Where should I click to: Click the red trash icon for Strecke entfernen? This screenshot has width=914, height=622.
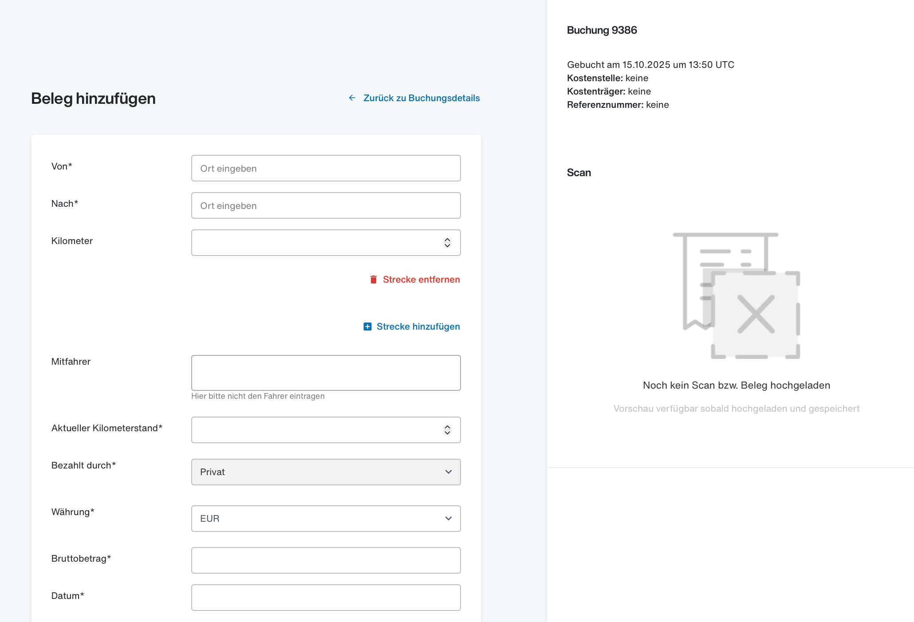pos(374,280)
